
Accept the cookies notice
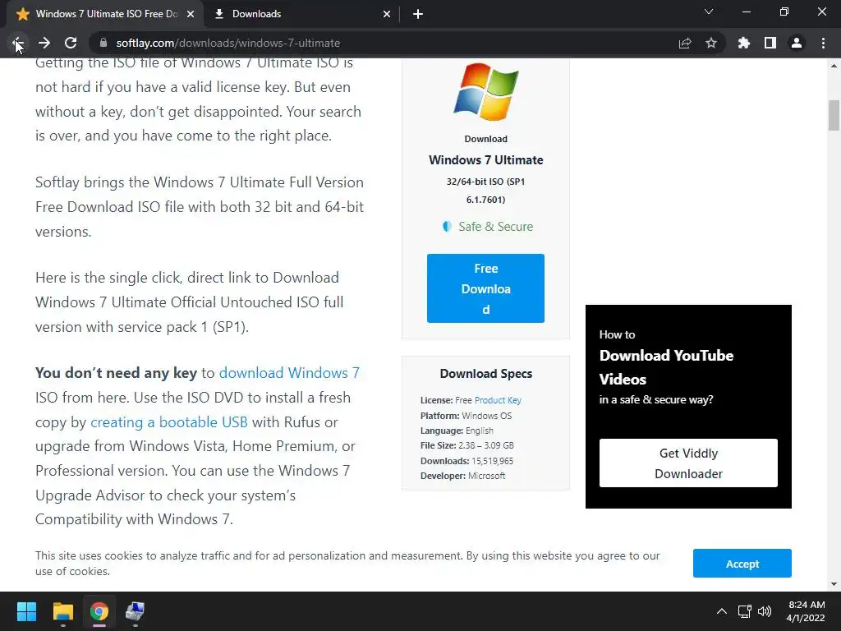[x=742, y=564]
